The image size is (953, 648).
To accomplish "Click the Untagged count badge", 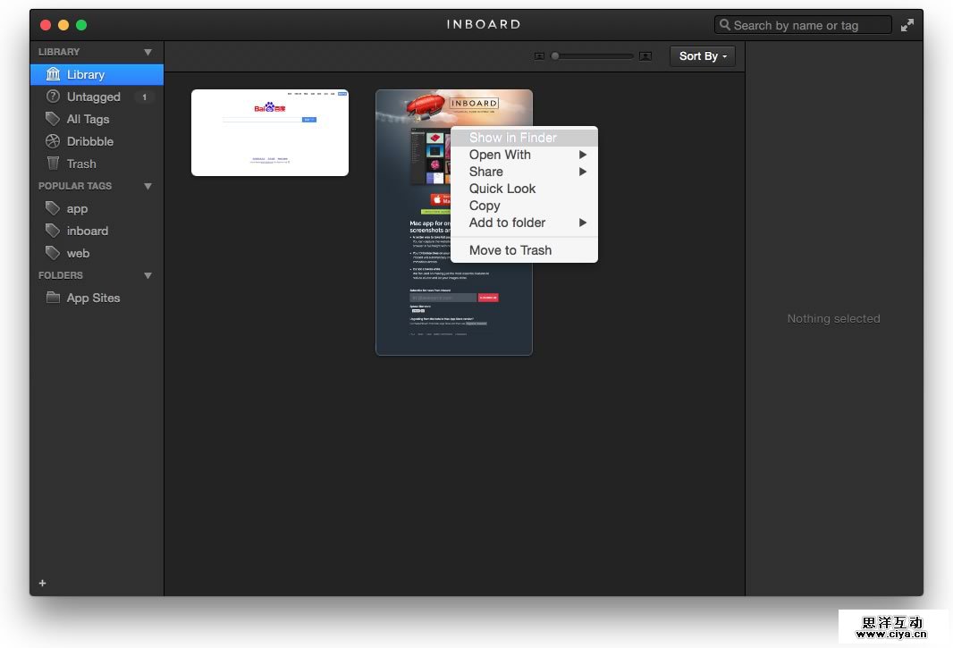I will (x=144, y=97).
